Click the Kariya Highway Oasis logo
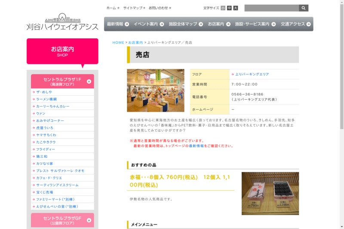The width and height of the screenshot is (344, 229). 62,22
